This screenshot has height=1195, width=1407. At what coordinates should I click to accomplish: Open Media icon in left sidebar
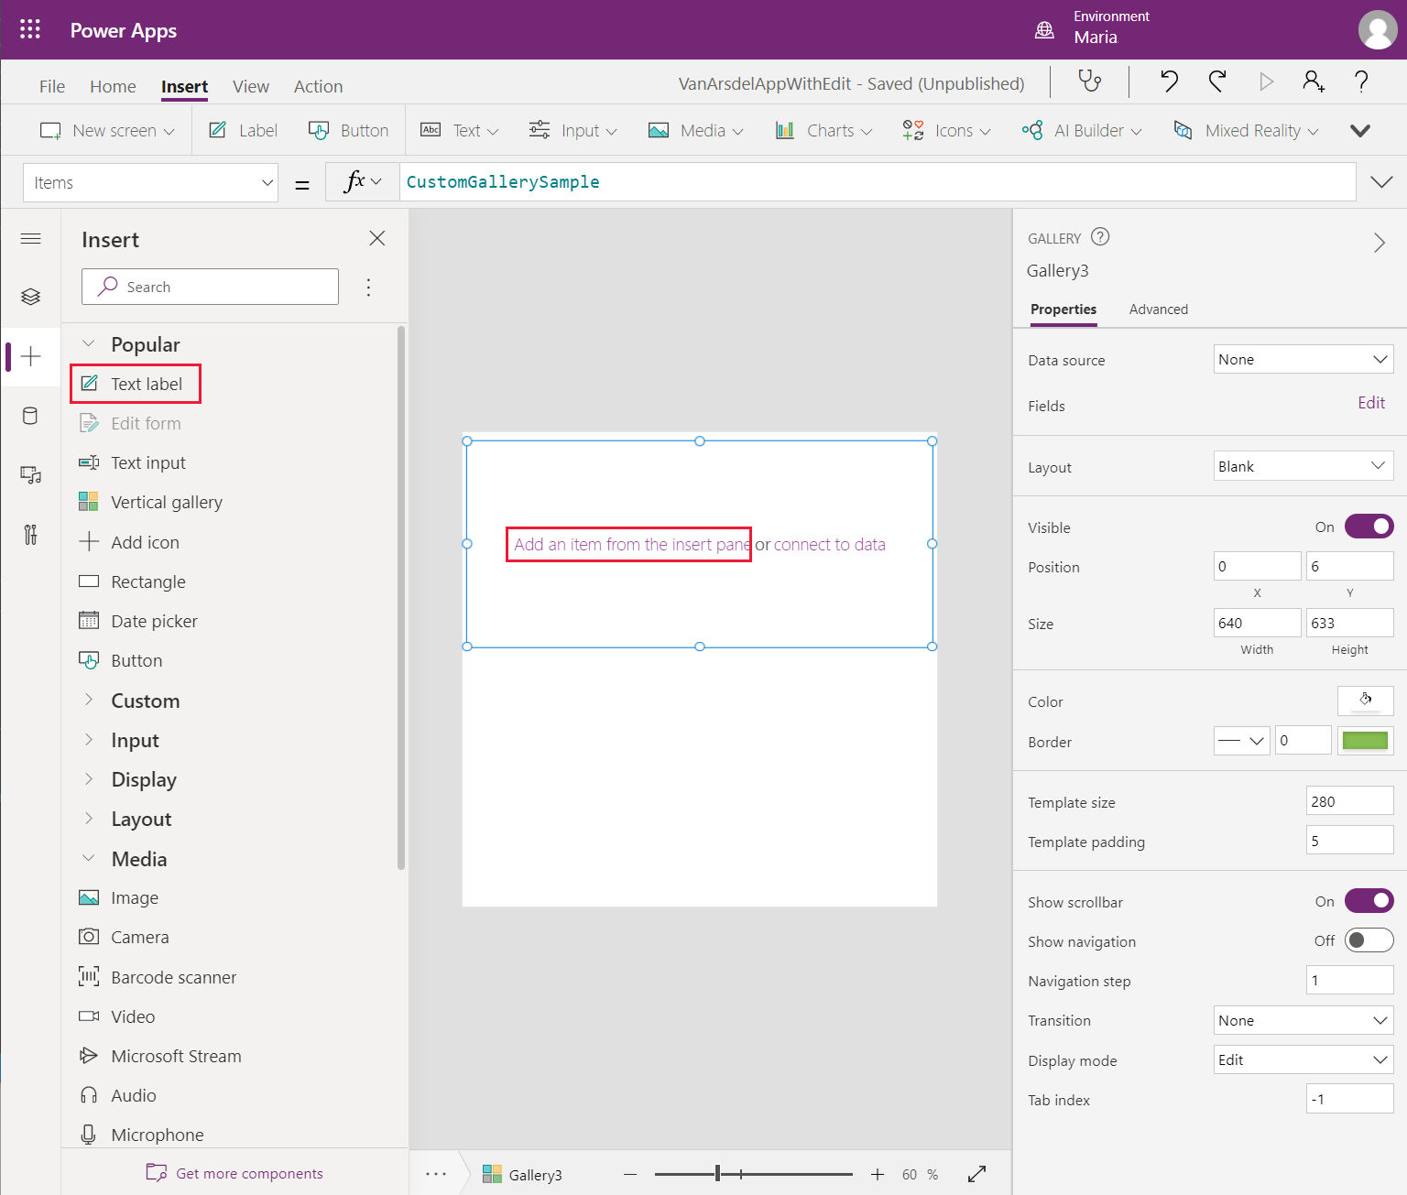[x=30, y=475]
